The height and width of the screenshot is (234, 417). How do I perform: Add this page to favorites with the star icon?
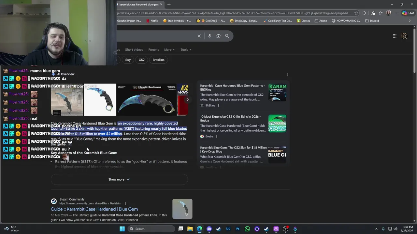pyautogui.click(x=356, y=13)
